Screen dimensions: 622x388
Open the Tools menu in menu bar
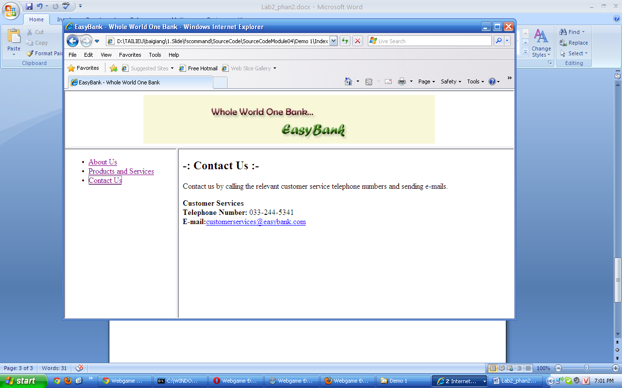[x=155, y=55]
